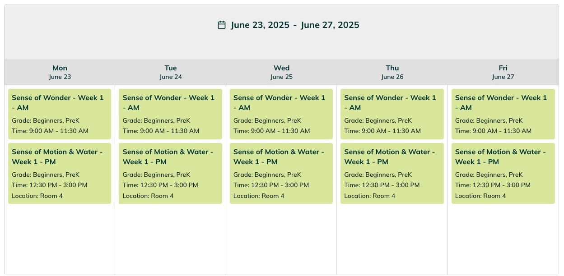Open Monday's Sense of Motion & Water PM event
This screenshot has width=564, height=276.
coord(60,174)
